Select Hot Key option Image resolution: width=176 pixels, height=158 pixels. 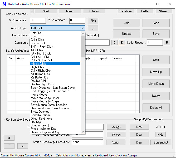tap(55, 122)
